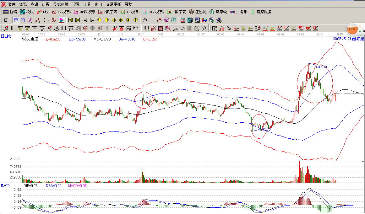Click the calculator icon in toolbar
The image size is (365, 214).
[190, 20]
